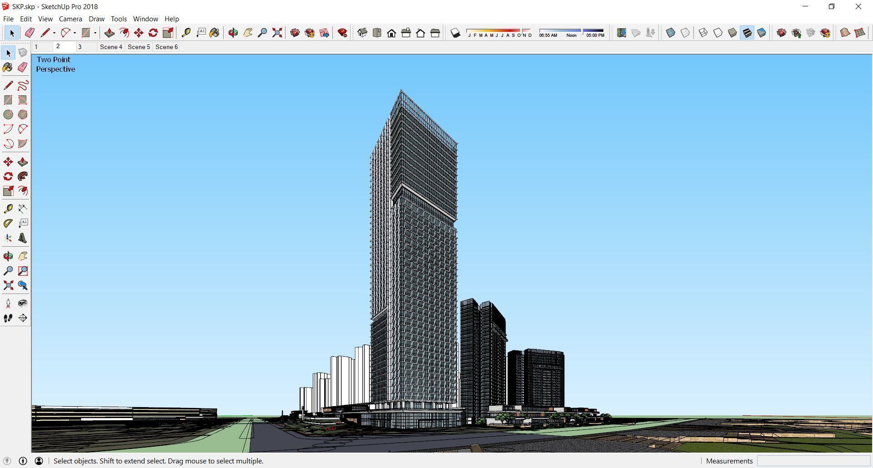The width and height of the screenshot is (873, 468).
Task: Enable Monochrome style
Action: point(762,33)
